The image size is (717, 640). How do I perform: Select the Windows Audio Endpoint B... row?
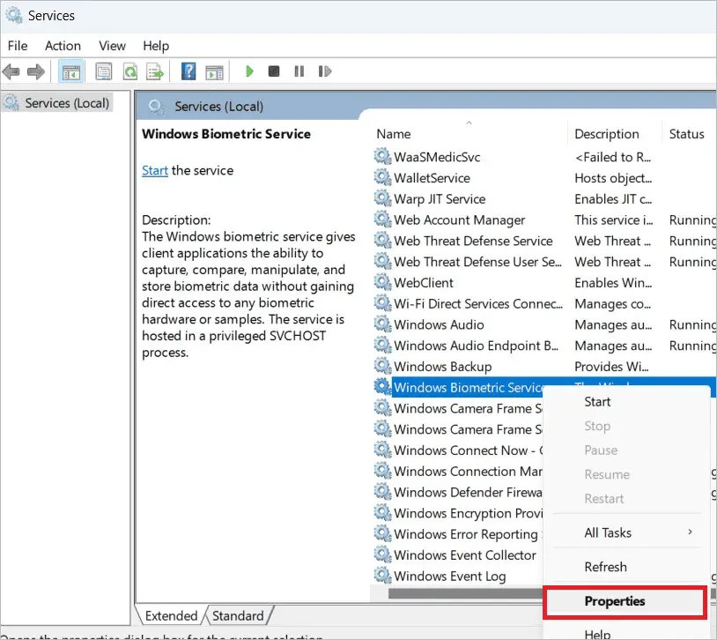544,346
